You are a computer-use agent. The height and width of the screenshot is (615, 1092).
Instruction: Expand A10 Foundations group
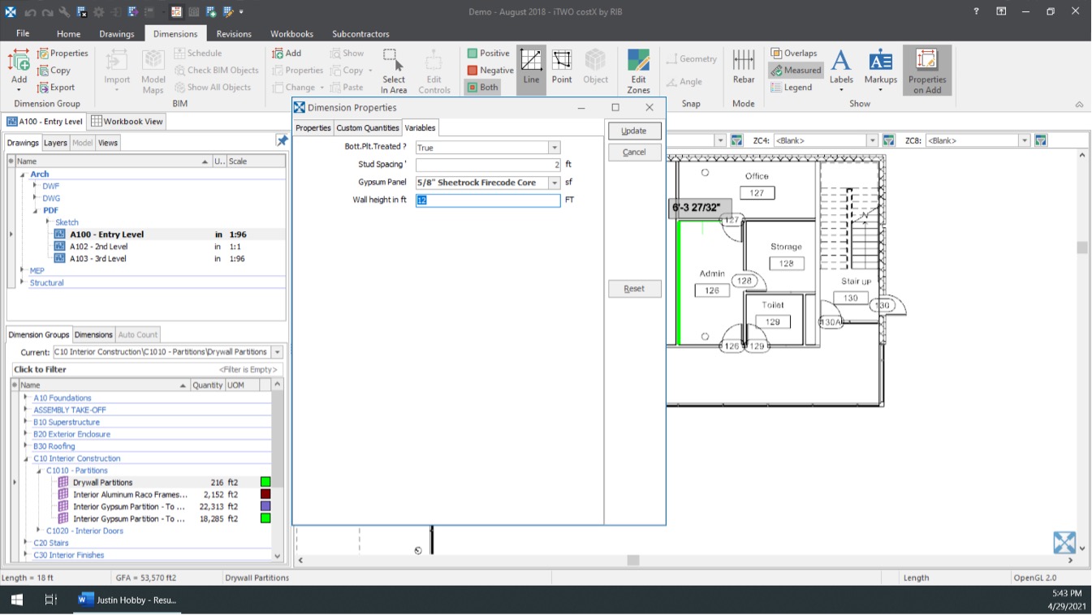pos(26,398)
